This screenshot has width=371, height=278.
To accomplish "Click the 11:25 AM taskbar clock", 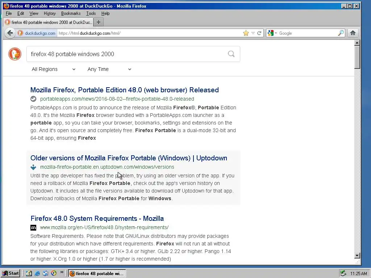I will (x=358, y=274).
